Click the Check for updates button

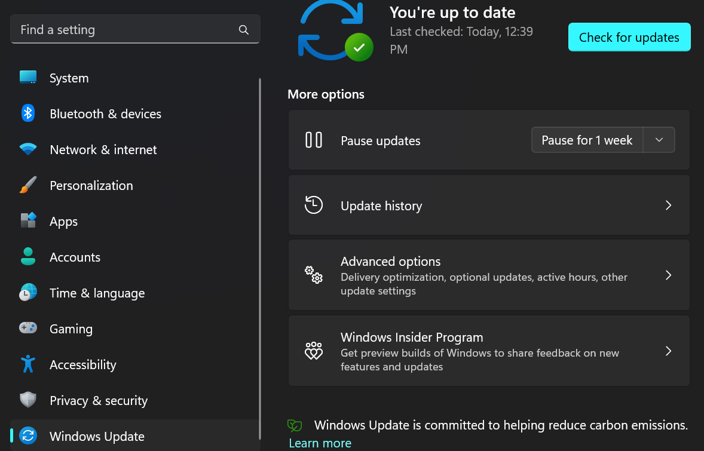point(629,37)
